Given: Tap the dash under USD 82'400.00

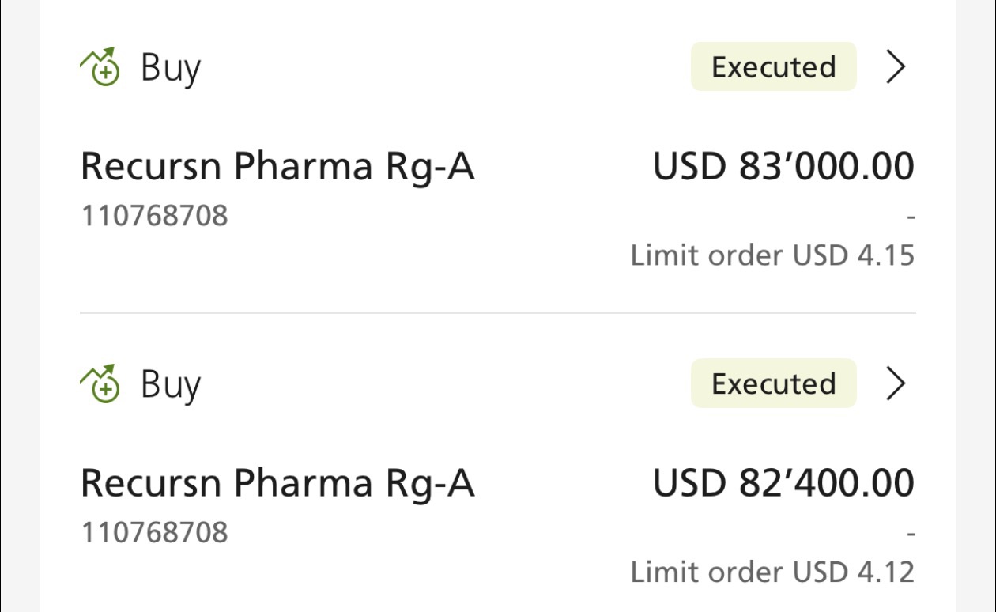Looking at the screenshot, I should tap(911, 532).
